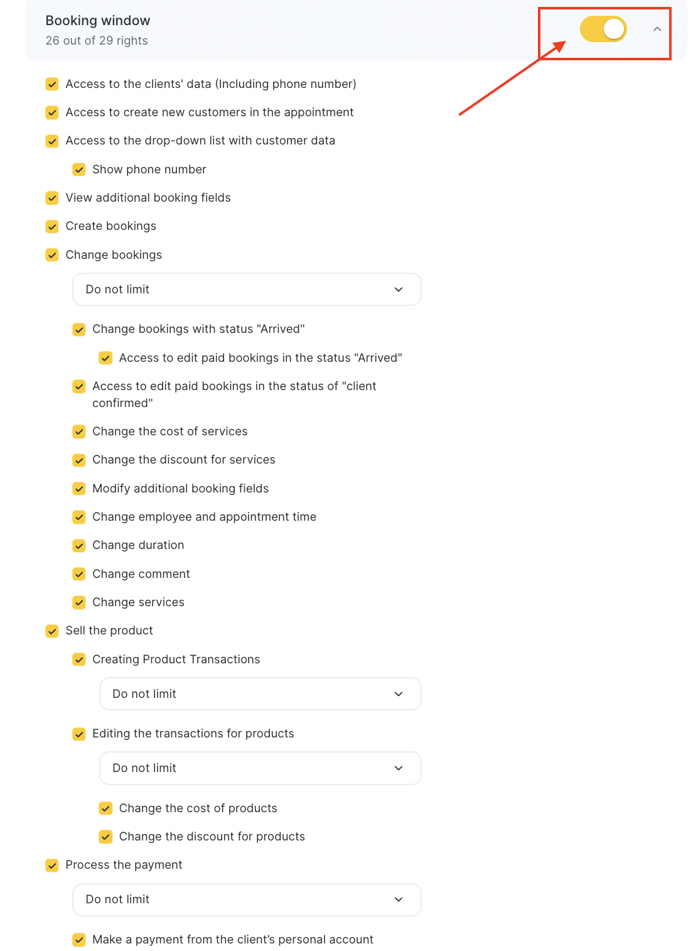
Task: Disable Create bookings permission
Action: point(52,226)
